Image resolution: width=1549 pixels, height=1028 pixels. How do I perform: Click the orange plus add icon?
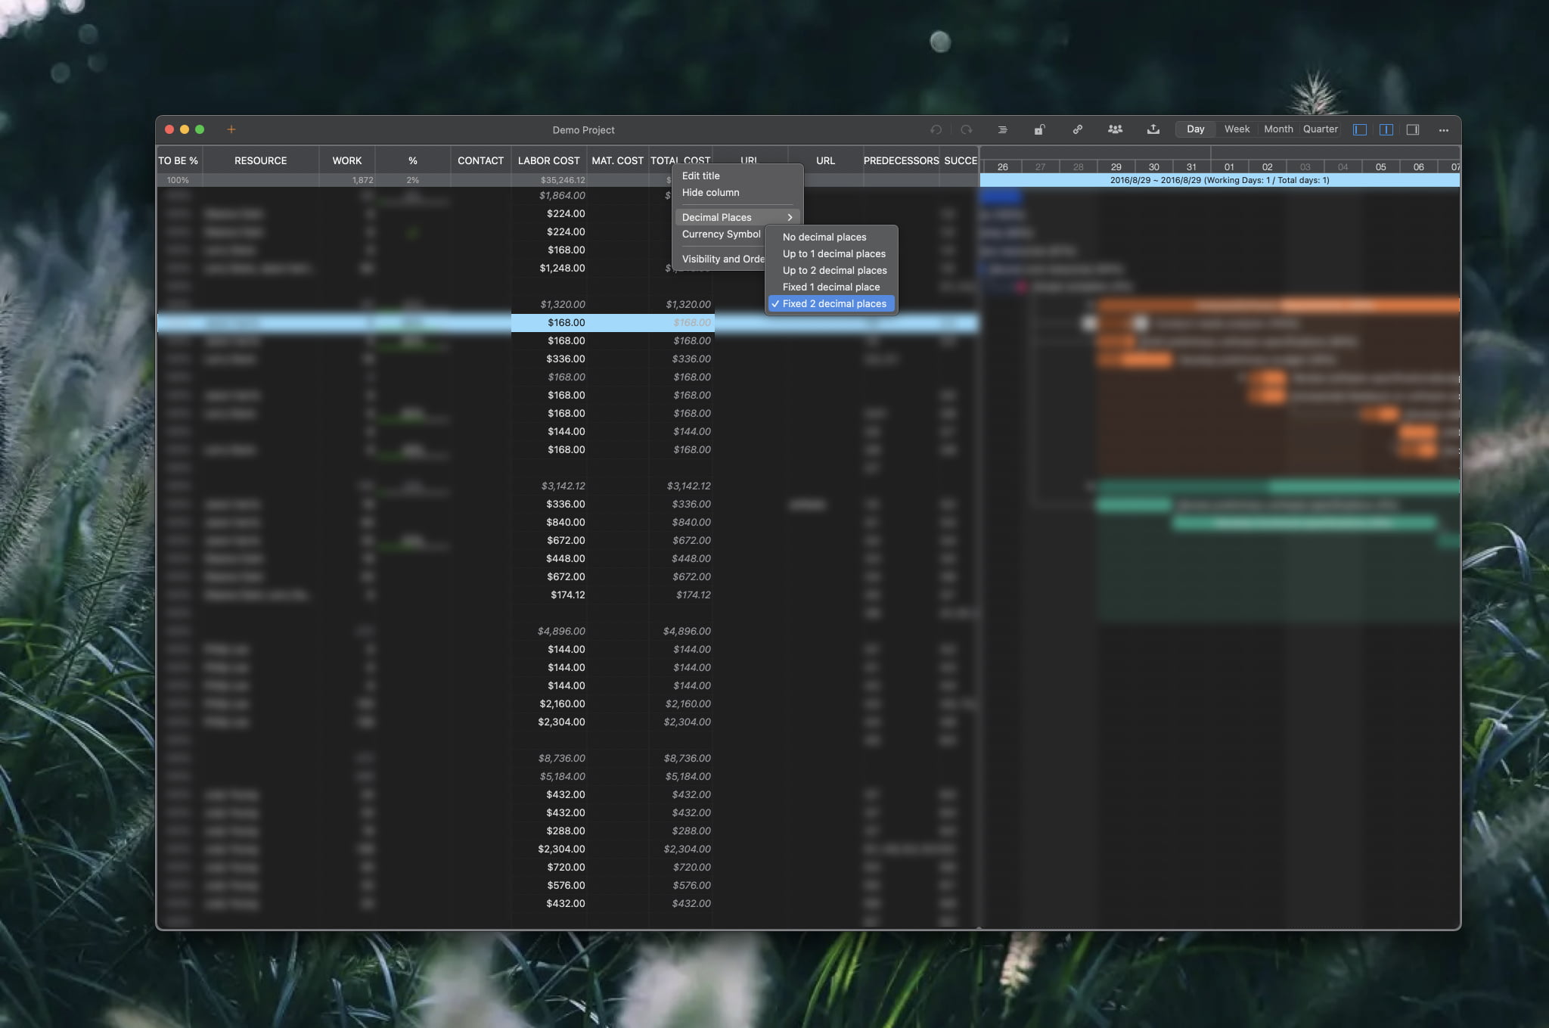coord(231,129)
